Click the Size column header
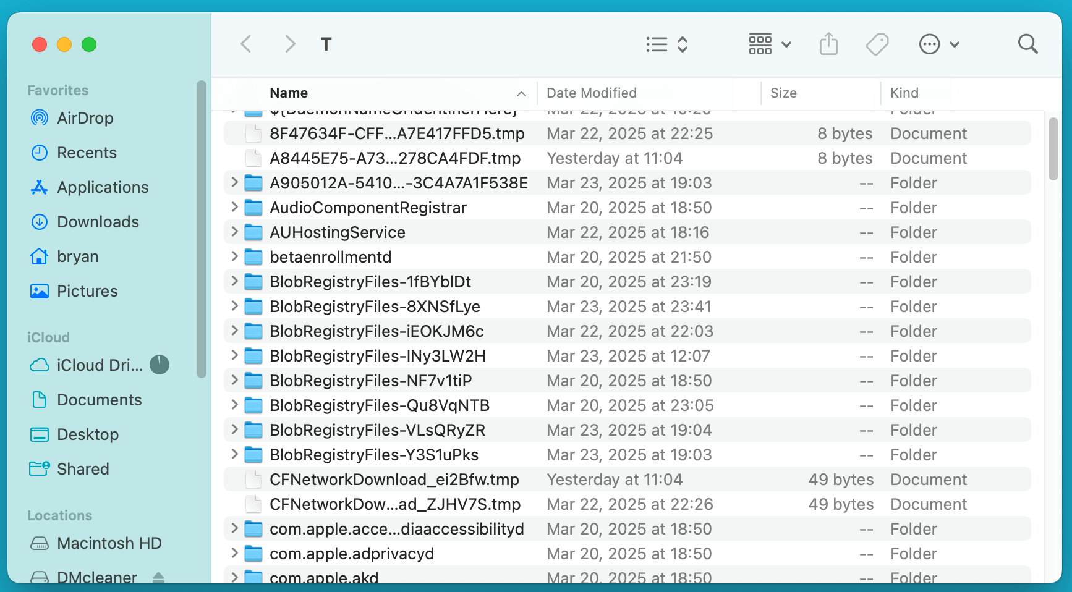Screen dimensions: 1072x592 pos(783,93)
